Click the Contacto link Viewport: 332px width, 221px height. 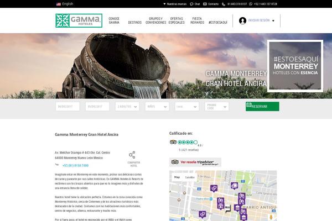point(213,4)
